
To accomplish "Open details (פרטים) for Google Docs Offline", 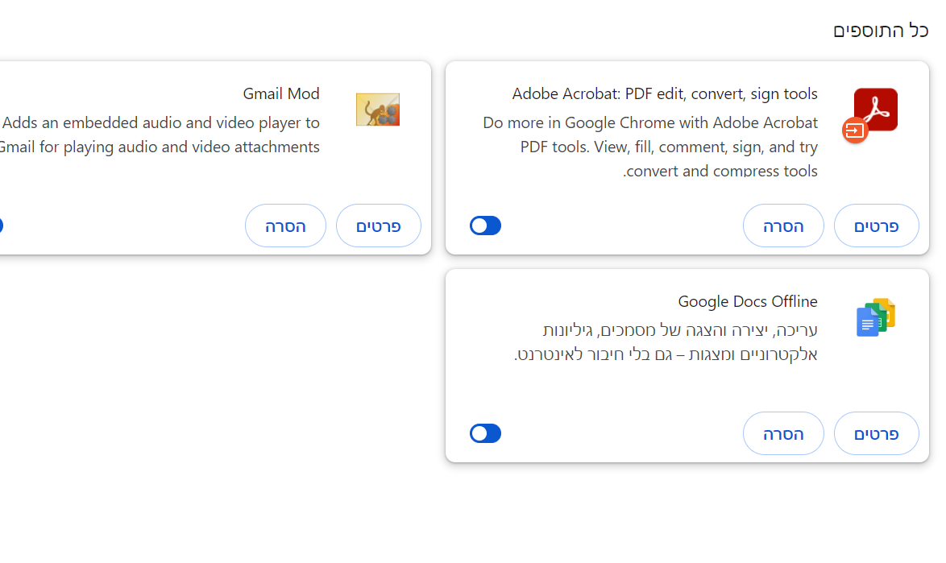I will [x=876, y=433].
